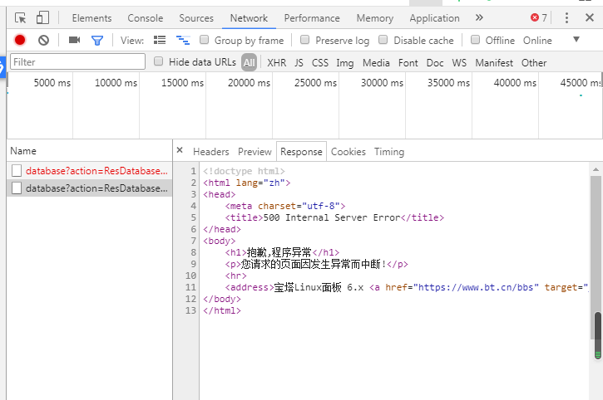Filter requests by Img
The width and height of the screenshot is (603, 400).
pyautogui.click(x=345, y=62)
